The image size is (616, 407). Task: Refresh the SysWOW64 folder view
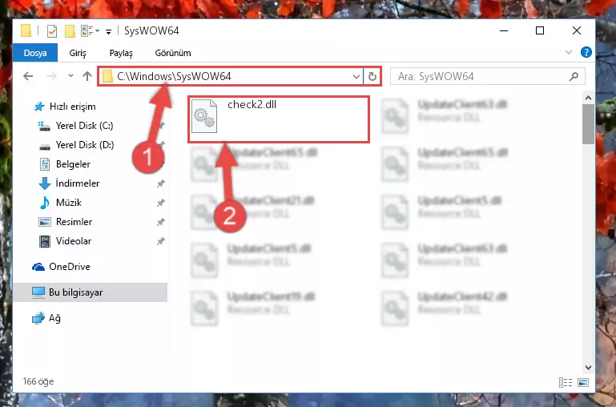click(x=372, y=76)
